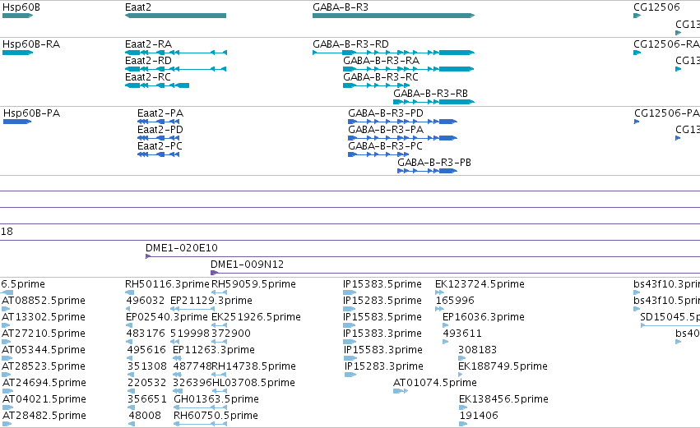Open the RH14738.5prime EST
Viewport: 700px width, 428px height.
tap(253, 366)
